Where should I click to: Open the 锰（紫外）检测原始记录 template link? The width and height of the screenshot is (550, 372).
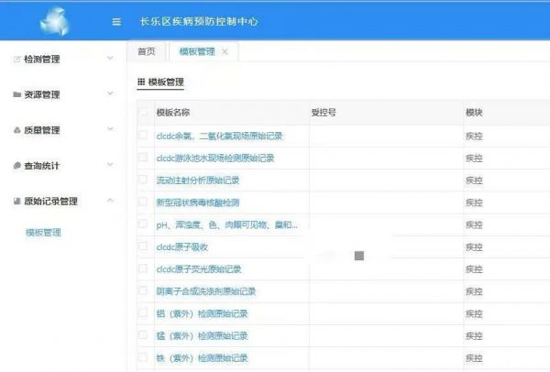202,336
